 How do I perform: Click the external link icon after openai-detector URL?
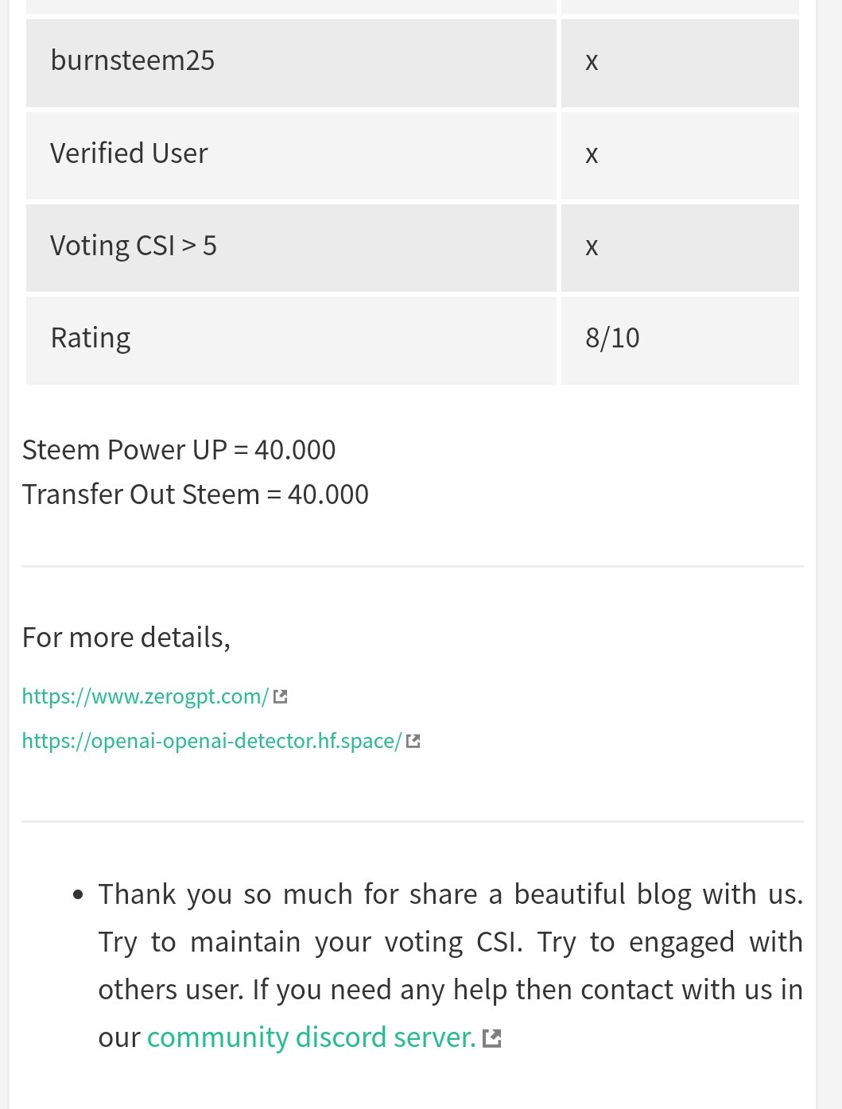coord(413,742)
